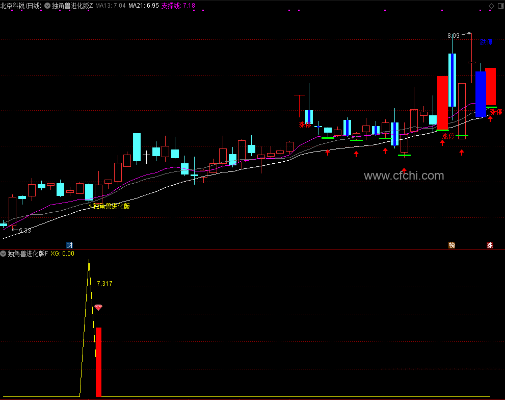Screen dimensions: 505x400
Task: Click the 涨停 label at far right
Action: click(x=496, y=112)
